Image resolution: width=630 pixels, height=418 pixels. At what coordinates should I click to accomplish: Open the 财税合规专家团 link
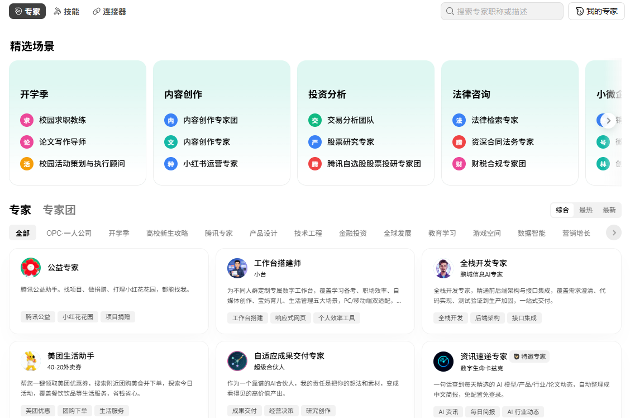(498, 164)
